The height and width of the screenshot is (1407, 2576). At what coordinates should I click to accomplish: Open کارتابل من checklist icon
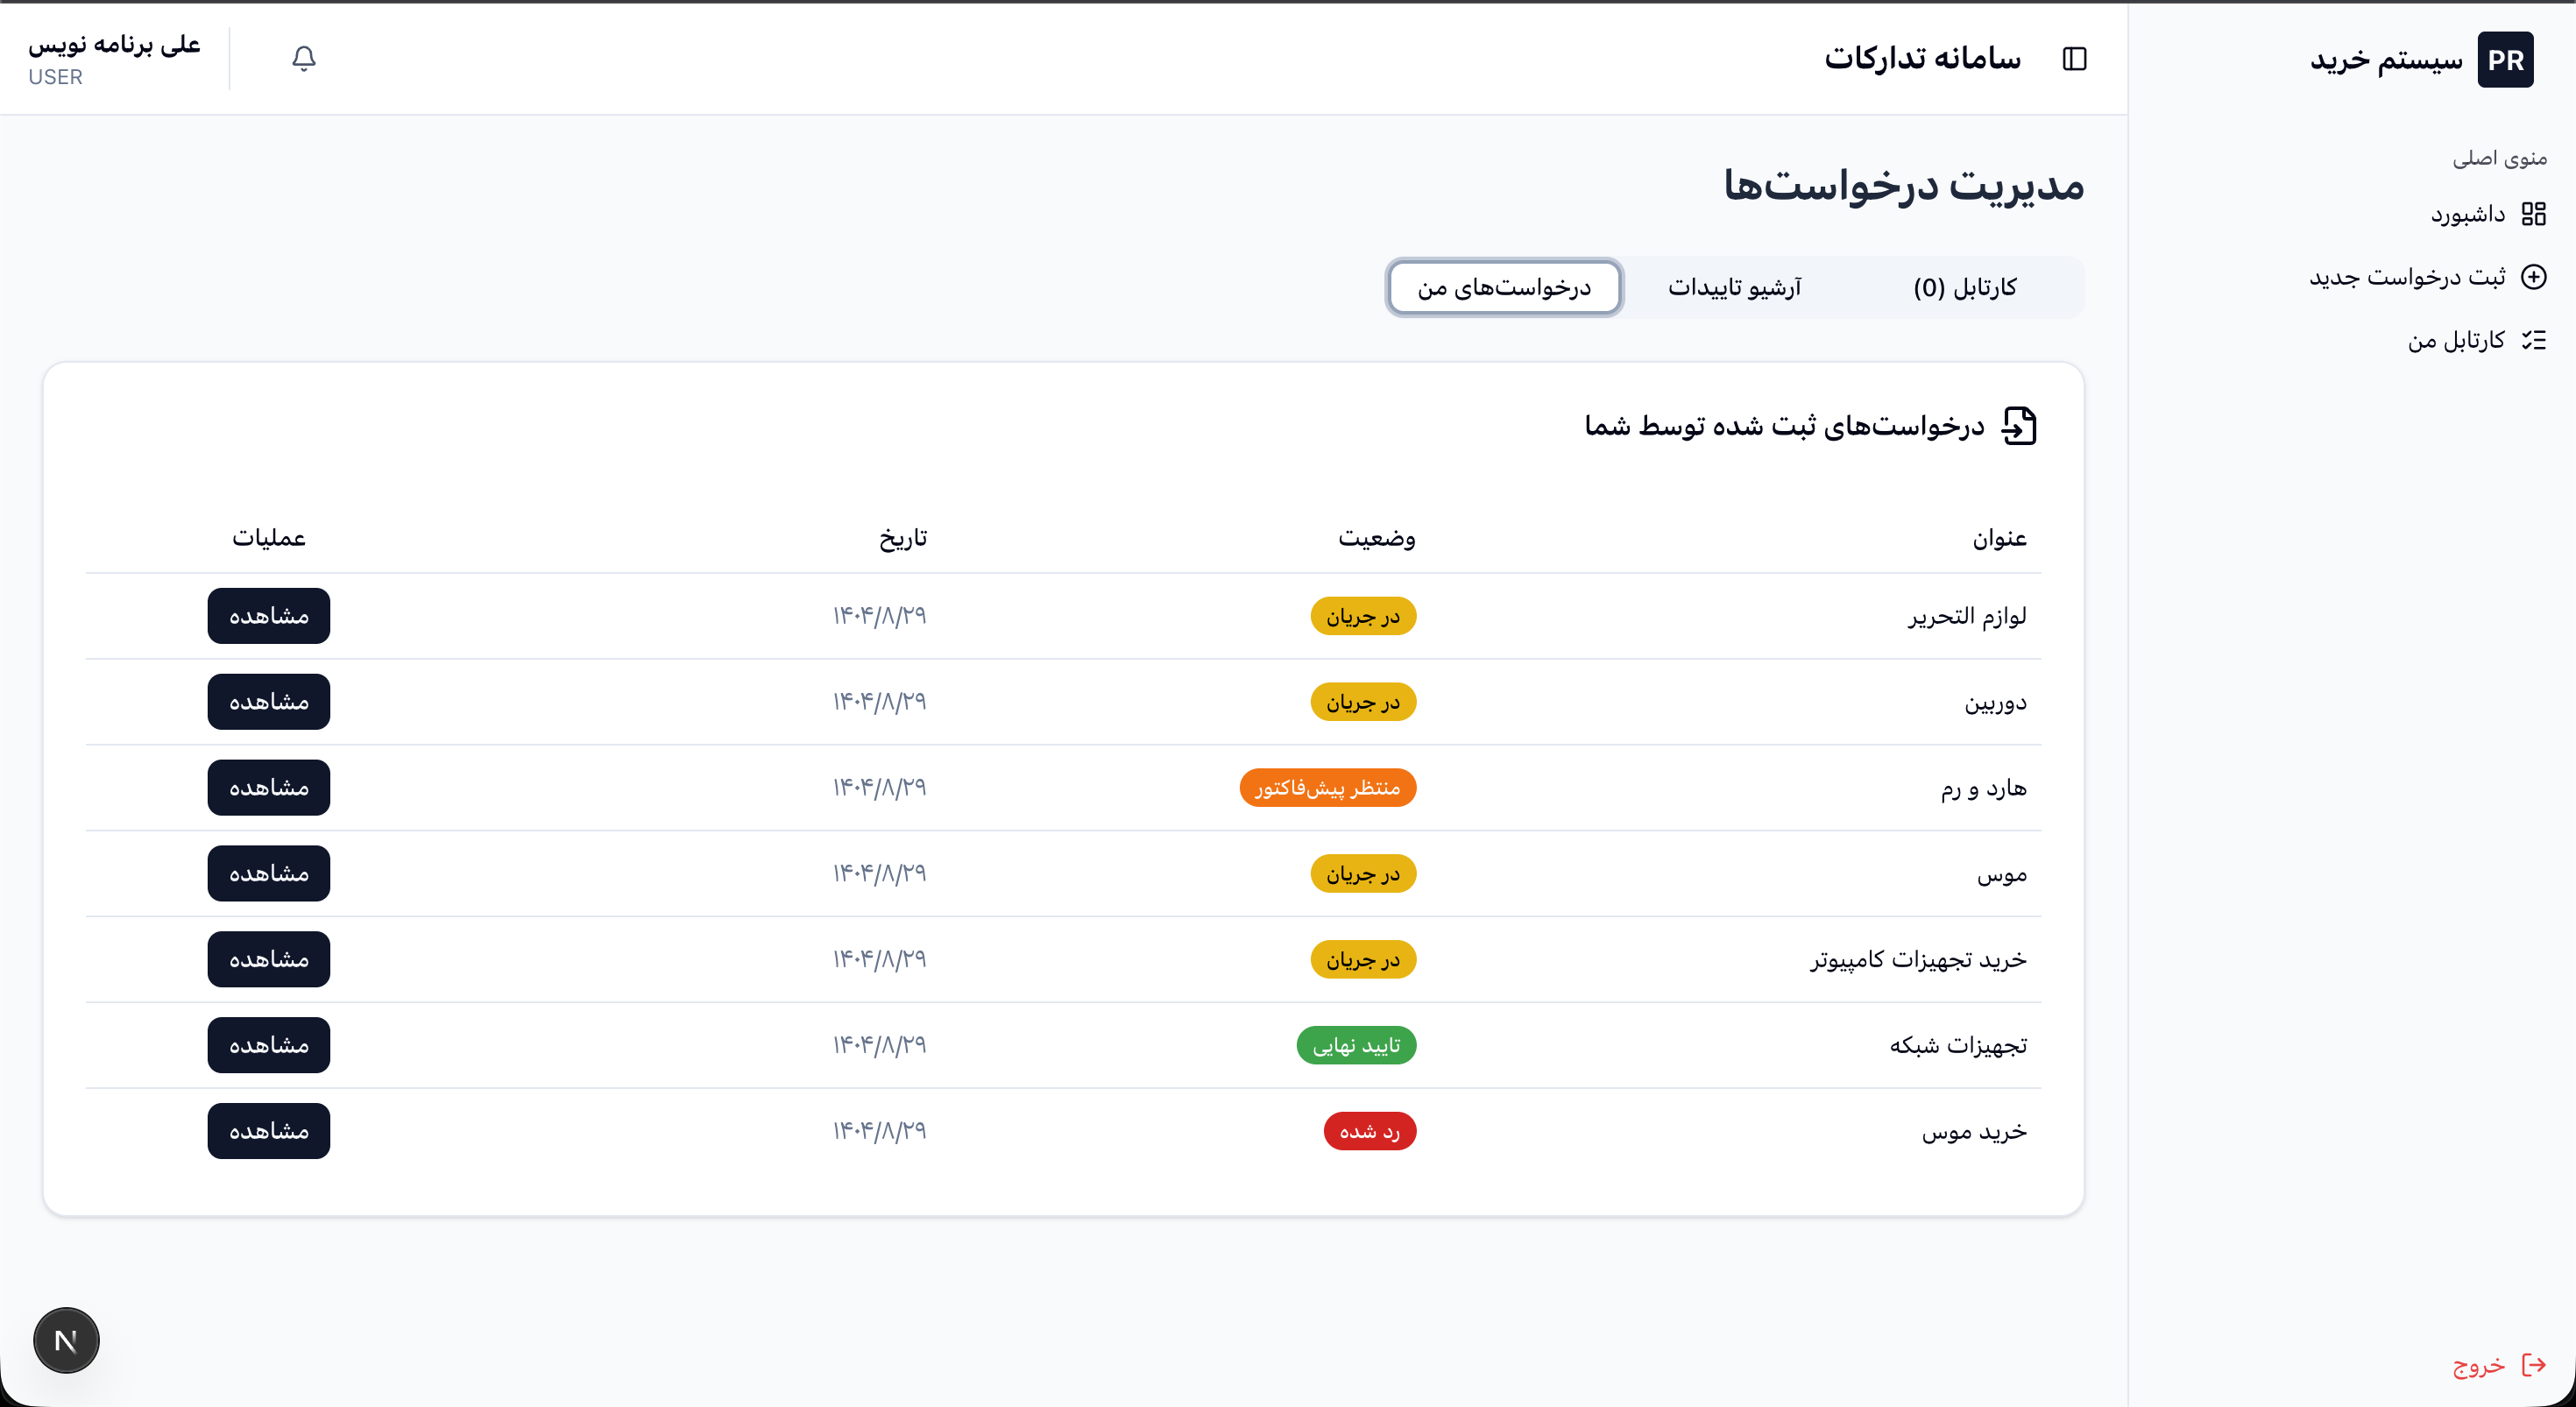click(x=2533, y=341)
